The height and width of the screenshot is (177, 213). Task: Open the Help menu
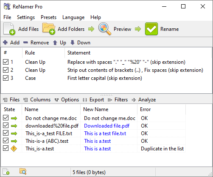pyautogui.click(x=95, y=17)
